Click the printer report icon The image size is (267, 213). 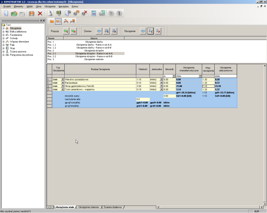pyautogui.click(x=102, y=13)
